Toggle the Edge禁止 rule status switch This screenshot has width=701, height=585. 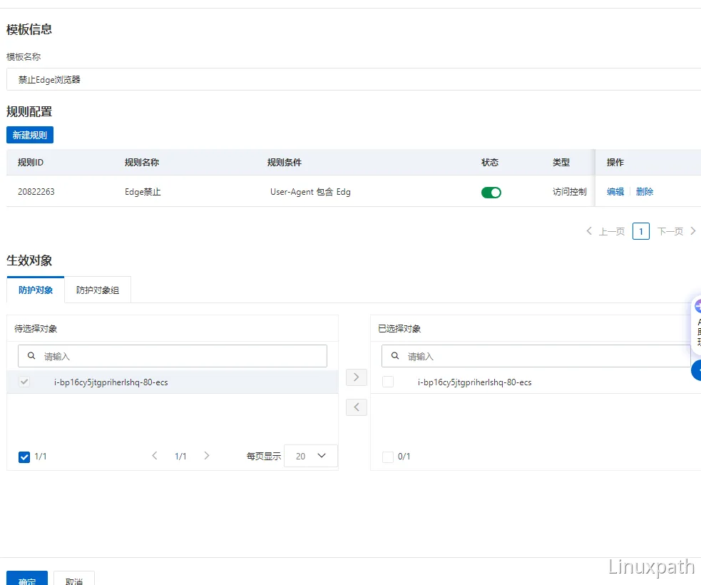(x=491, y=193)
